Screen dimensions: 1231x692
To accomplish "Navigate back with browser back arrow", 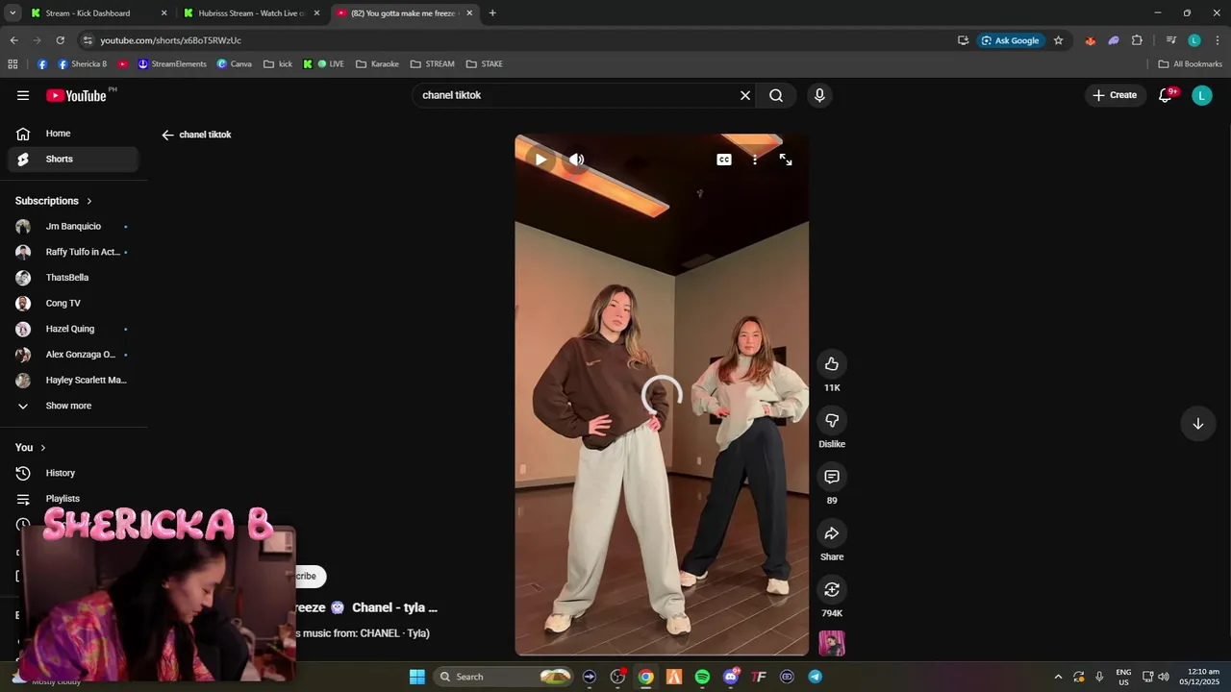I will pyautogui.click(x=13, y=40).
